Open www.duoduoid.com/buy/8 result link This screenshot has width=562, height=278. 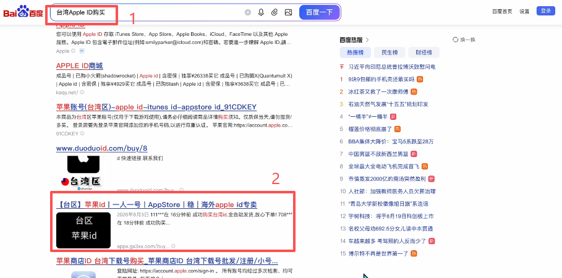click(x=102, y=148)
